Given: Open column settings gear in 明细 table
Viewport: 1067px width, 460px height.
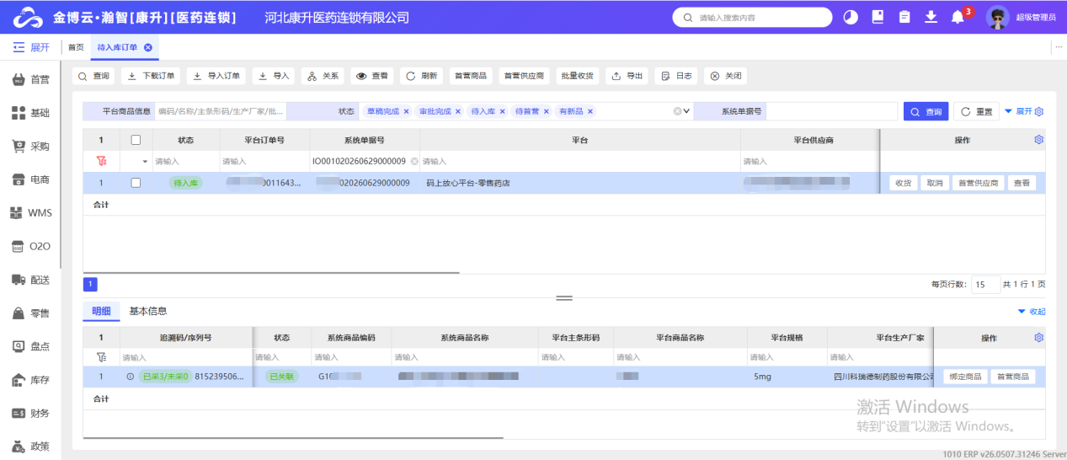Looking at the screenshot, I should (1038, 338).
